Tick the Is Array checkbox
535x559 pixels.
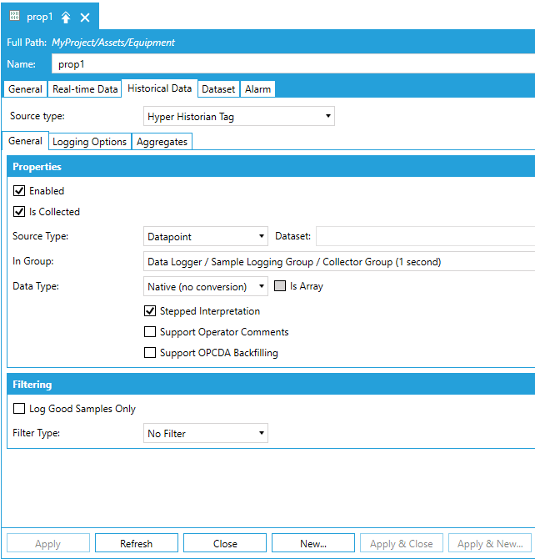(x=280, y=286)
